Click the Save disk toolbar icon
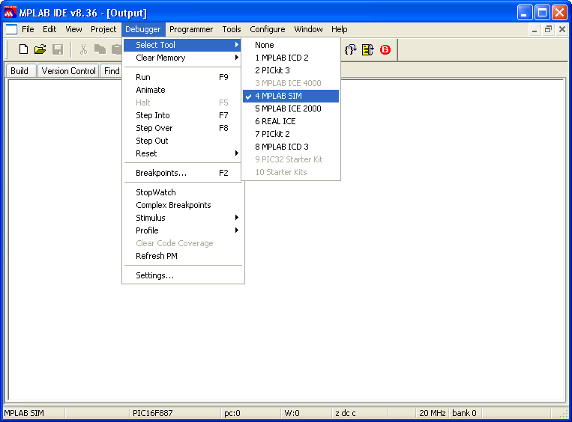Image resolution: width=572 pixels, height=422 pixels. click(58, 49)
